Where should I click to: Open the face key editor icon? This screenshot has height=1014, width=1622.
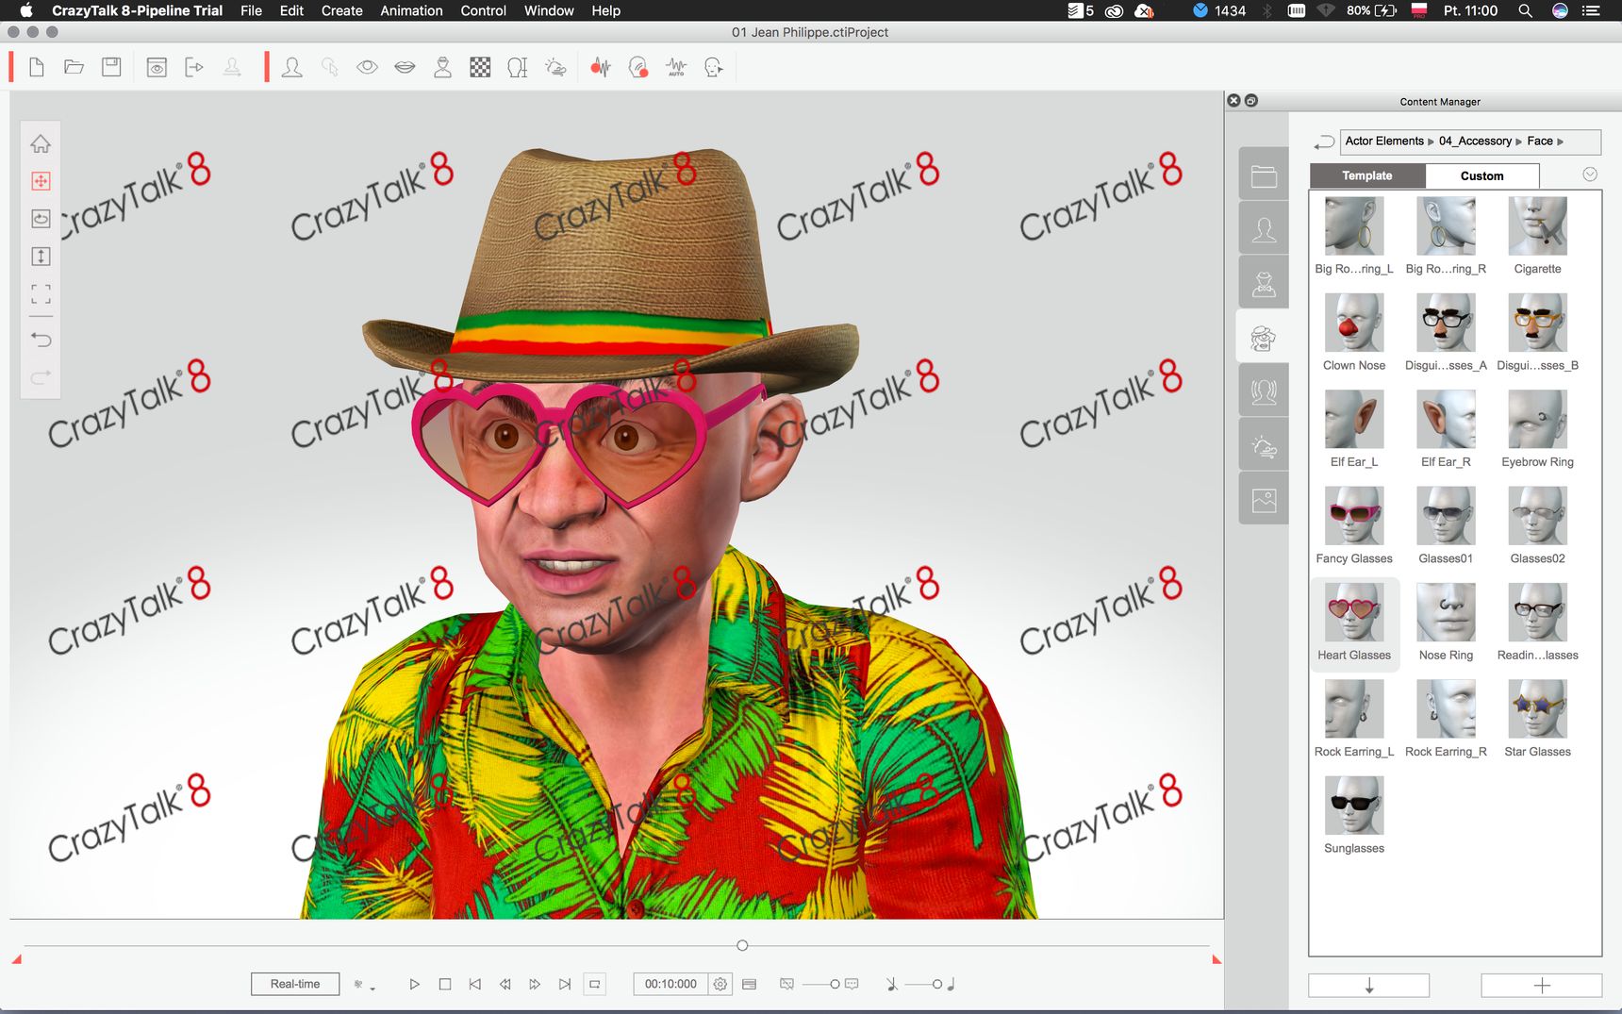point(714,67)
